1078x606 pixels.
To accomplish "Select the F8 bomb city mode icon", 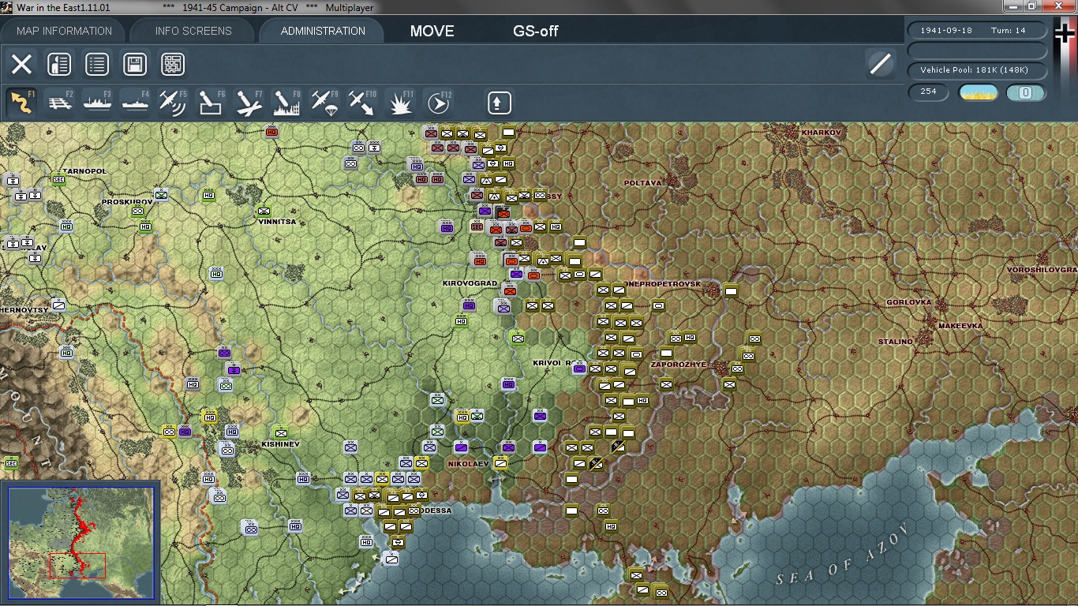I will [x=287, y=103].
